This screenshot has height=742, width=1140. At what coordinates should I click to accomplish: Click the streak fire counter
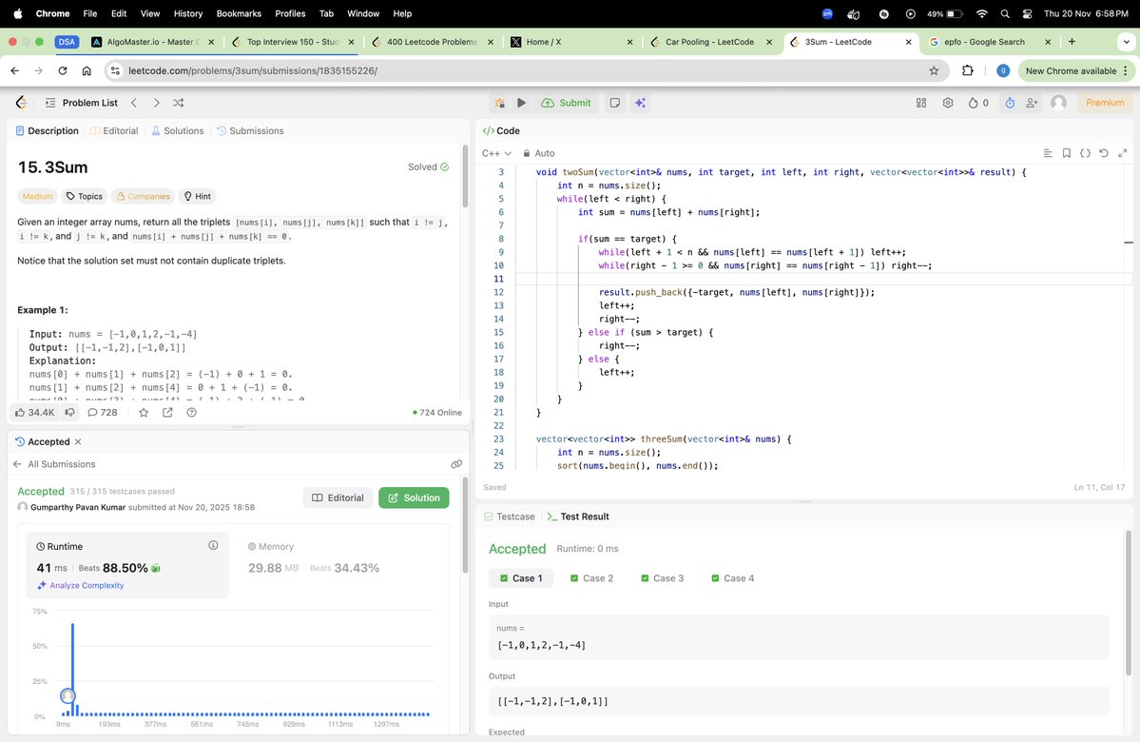(x=977, y=103)
